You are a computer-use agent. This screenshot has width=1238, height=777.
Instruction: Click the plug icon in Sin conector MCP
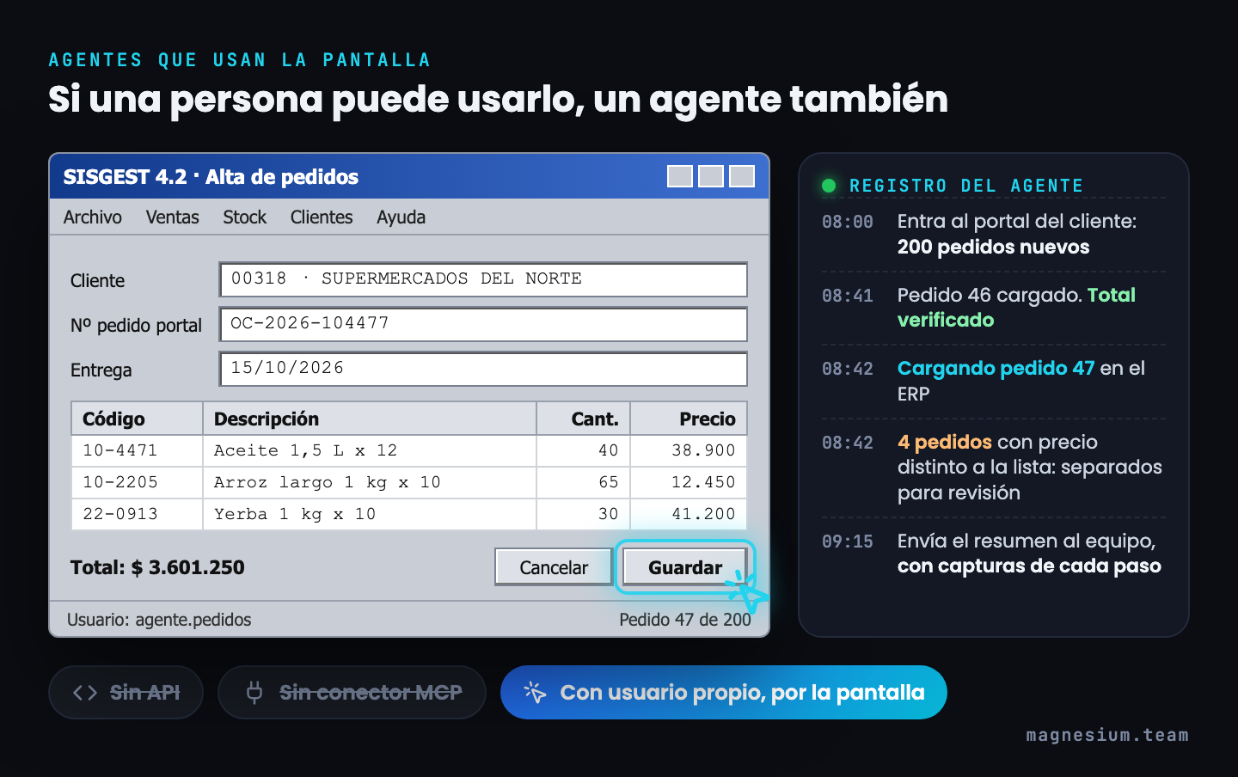pos(254,692)
